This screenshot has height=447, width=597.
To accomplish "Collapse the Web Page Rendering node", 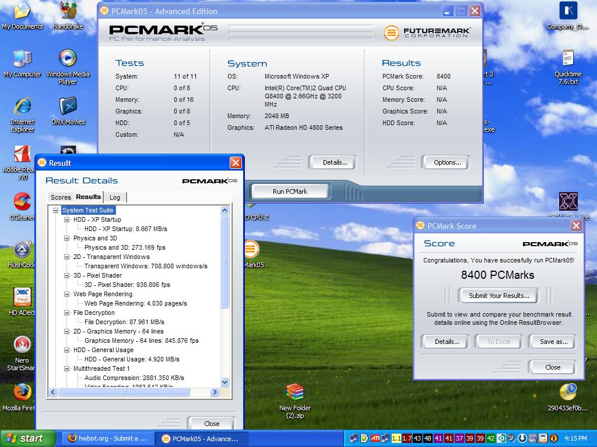I will click(66, 294).
